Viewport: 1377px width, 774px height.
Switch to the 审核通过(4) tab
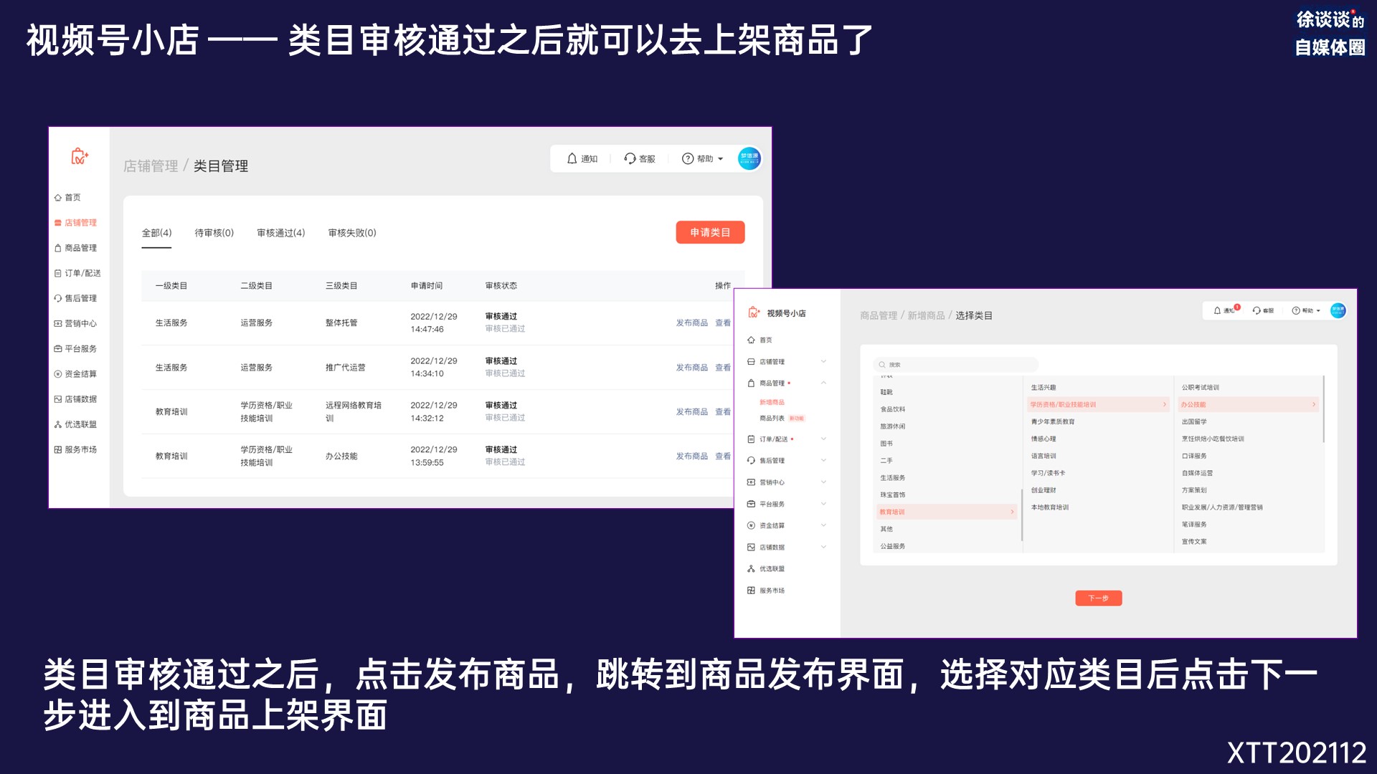(x=280, y=233)
